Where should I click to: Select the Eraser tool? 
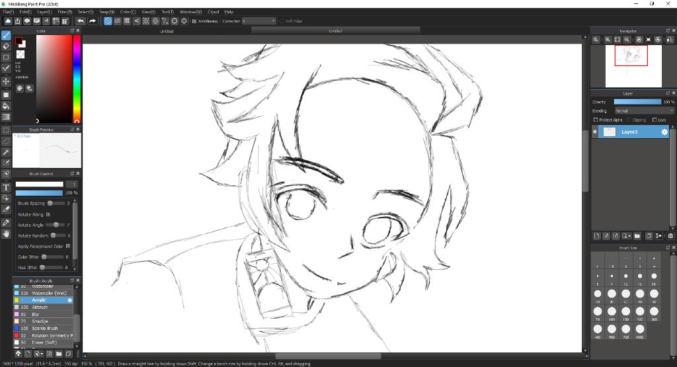tap(6, 46)
